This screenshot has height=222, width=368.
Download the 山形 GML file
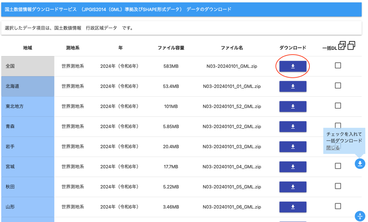[x=293, y=207]
